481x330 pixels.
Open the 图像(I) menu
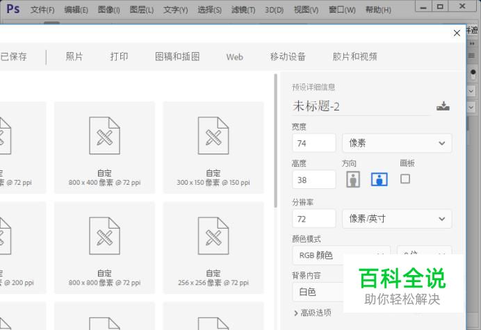pyautogui.click(x=109, y=10)
